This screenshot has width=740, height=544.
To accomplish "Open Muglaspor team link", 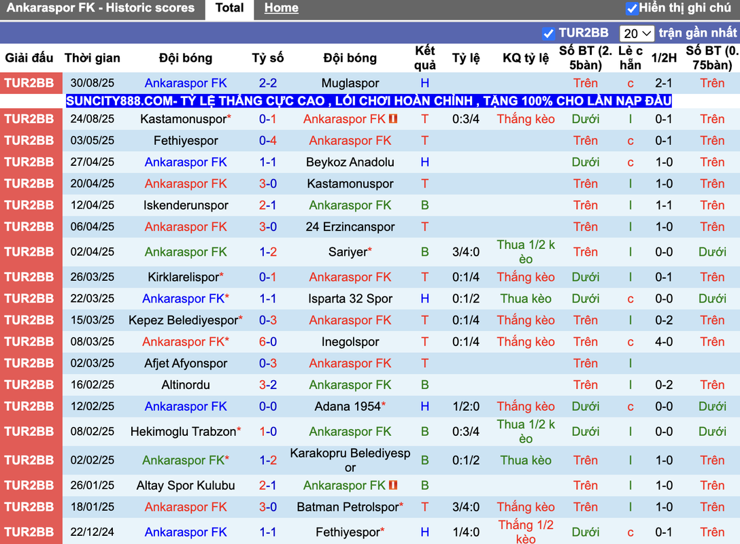I will tap(350, 83).
